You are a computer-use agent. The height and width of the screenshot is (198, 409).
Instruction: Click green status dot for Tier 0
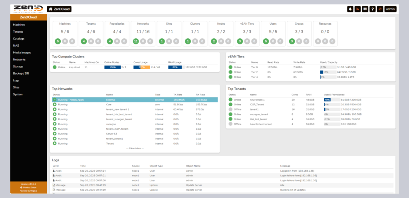(x=230, y=67)
